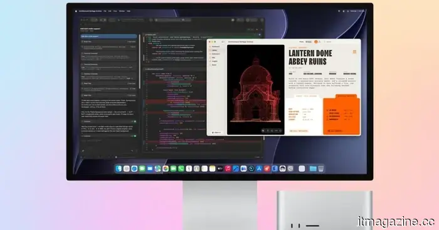
Task: Select Dashboard in the archive sidebar
Action: 215,47
